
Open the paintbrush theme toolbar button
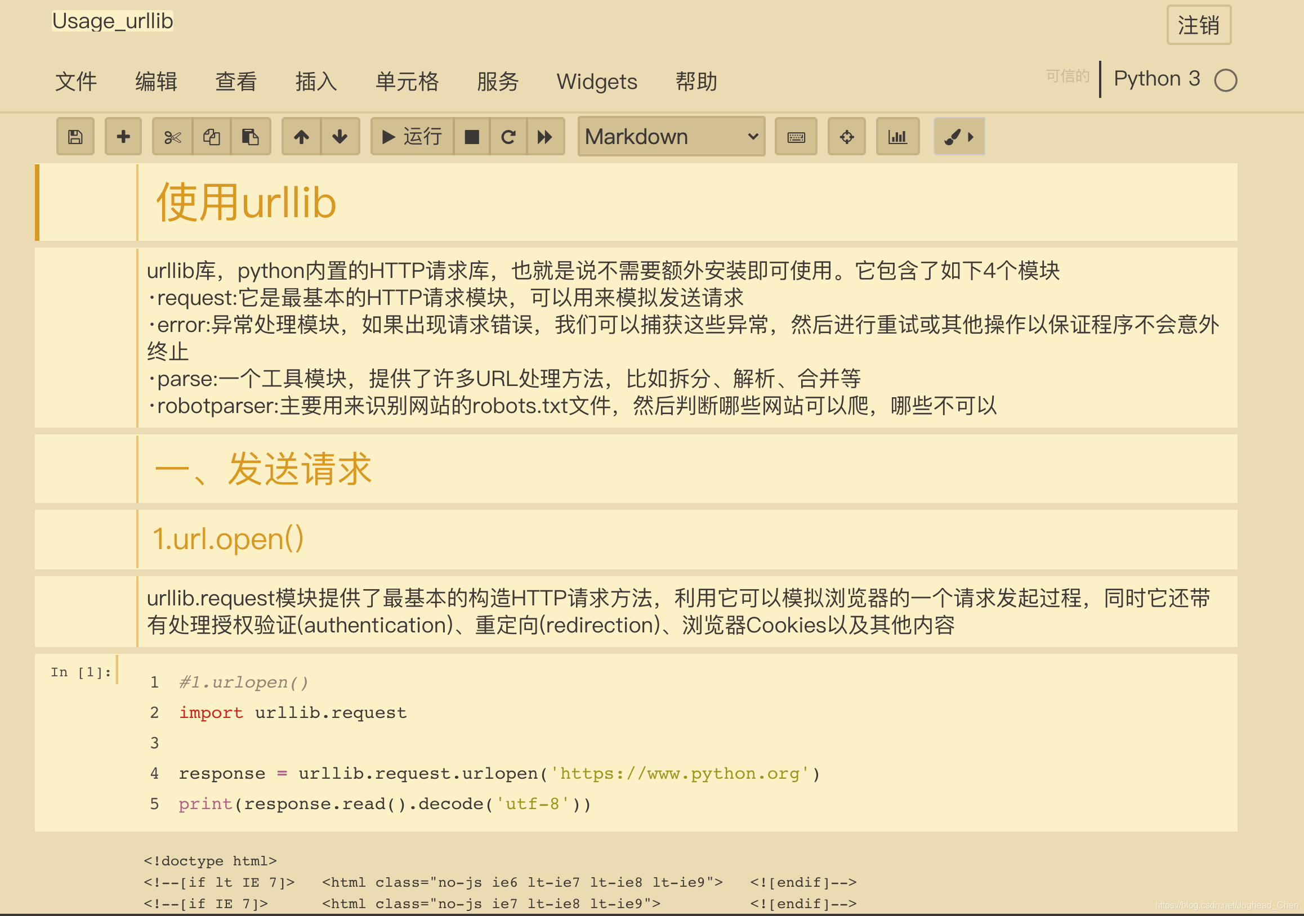coord(959,137)
